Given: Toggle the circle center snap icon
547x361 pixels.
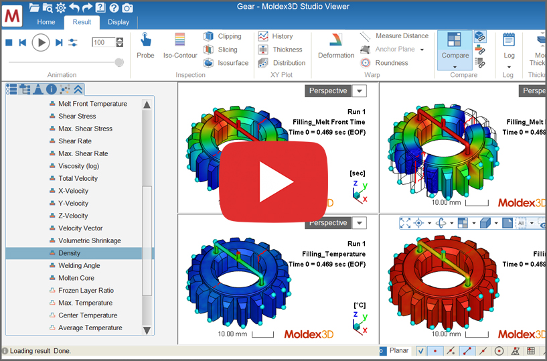Looking at the screenshot, I should click(499, 351).
